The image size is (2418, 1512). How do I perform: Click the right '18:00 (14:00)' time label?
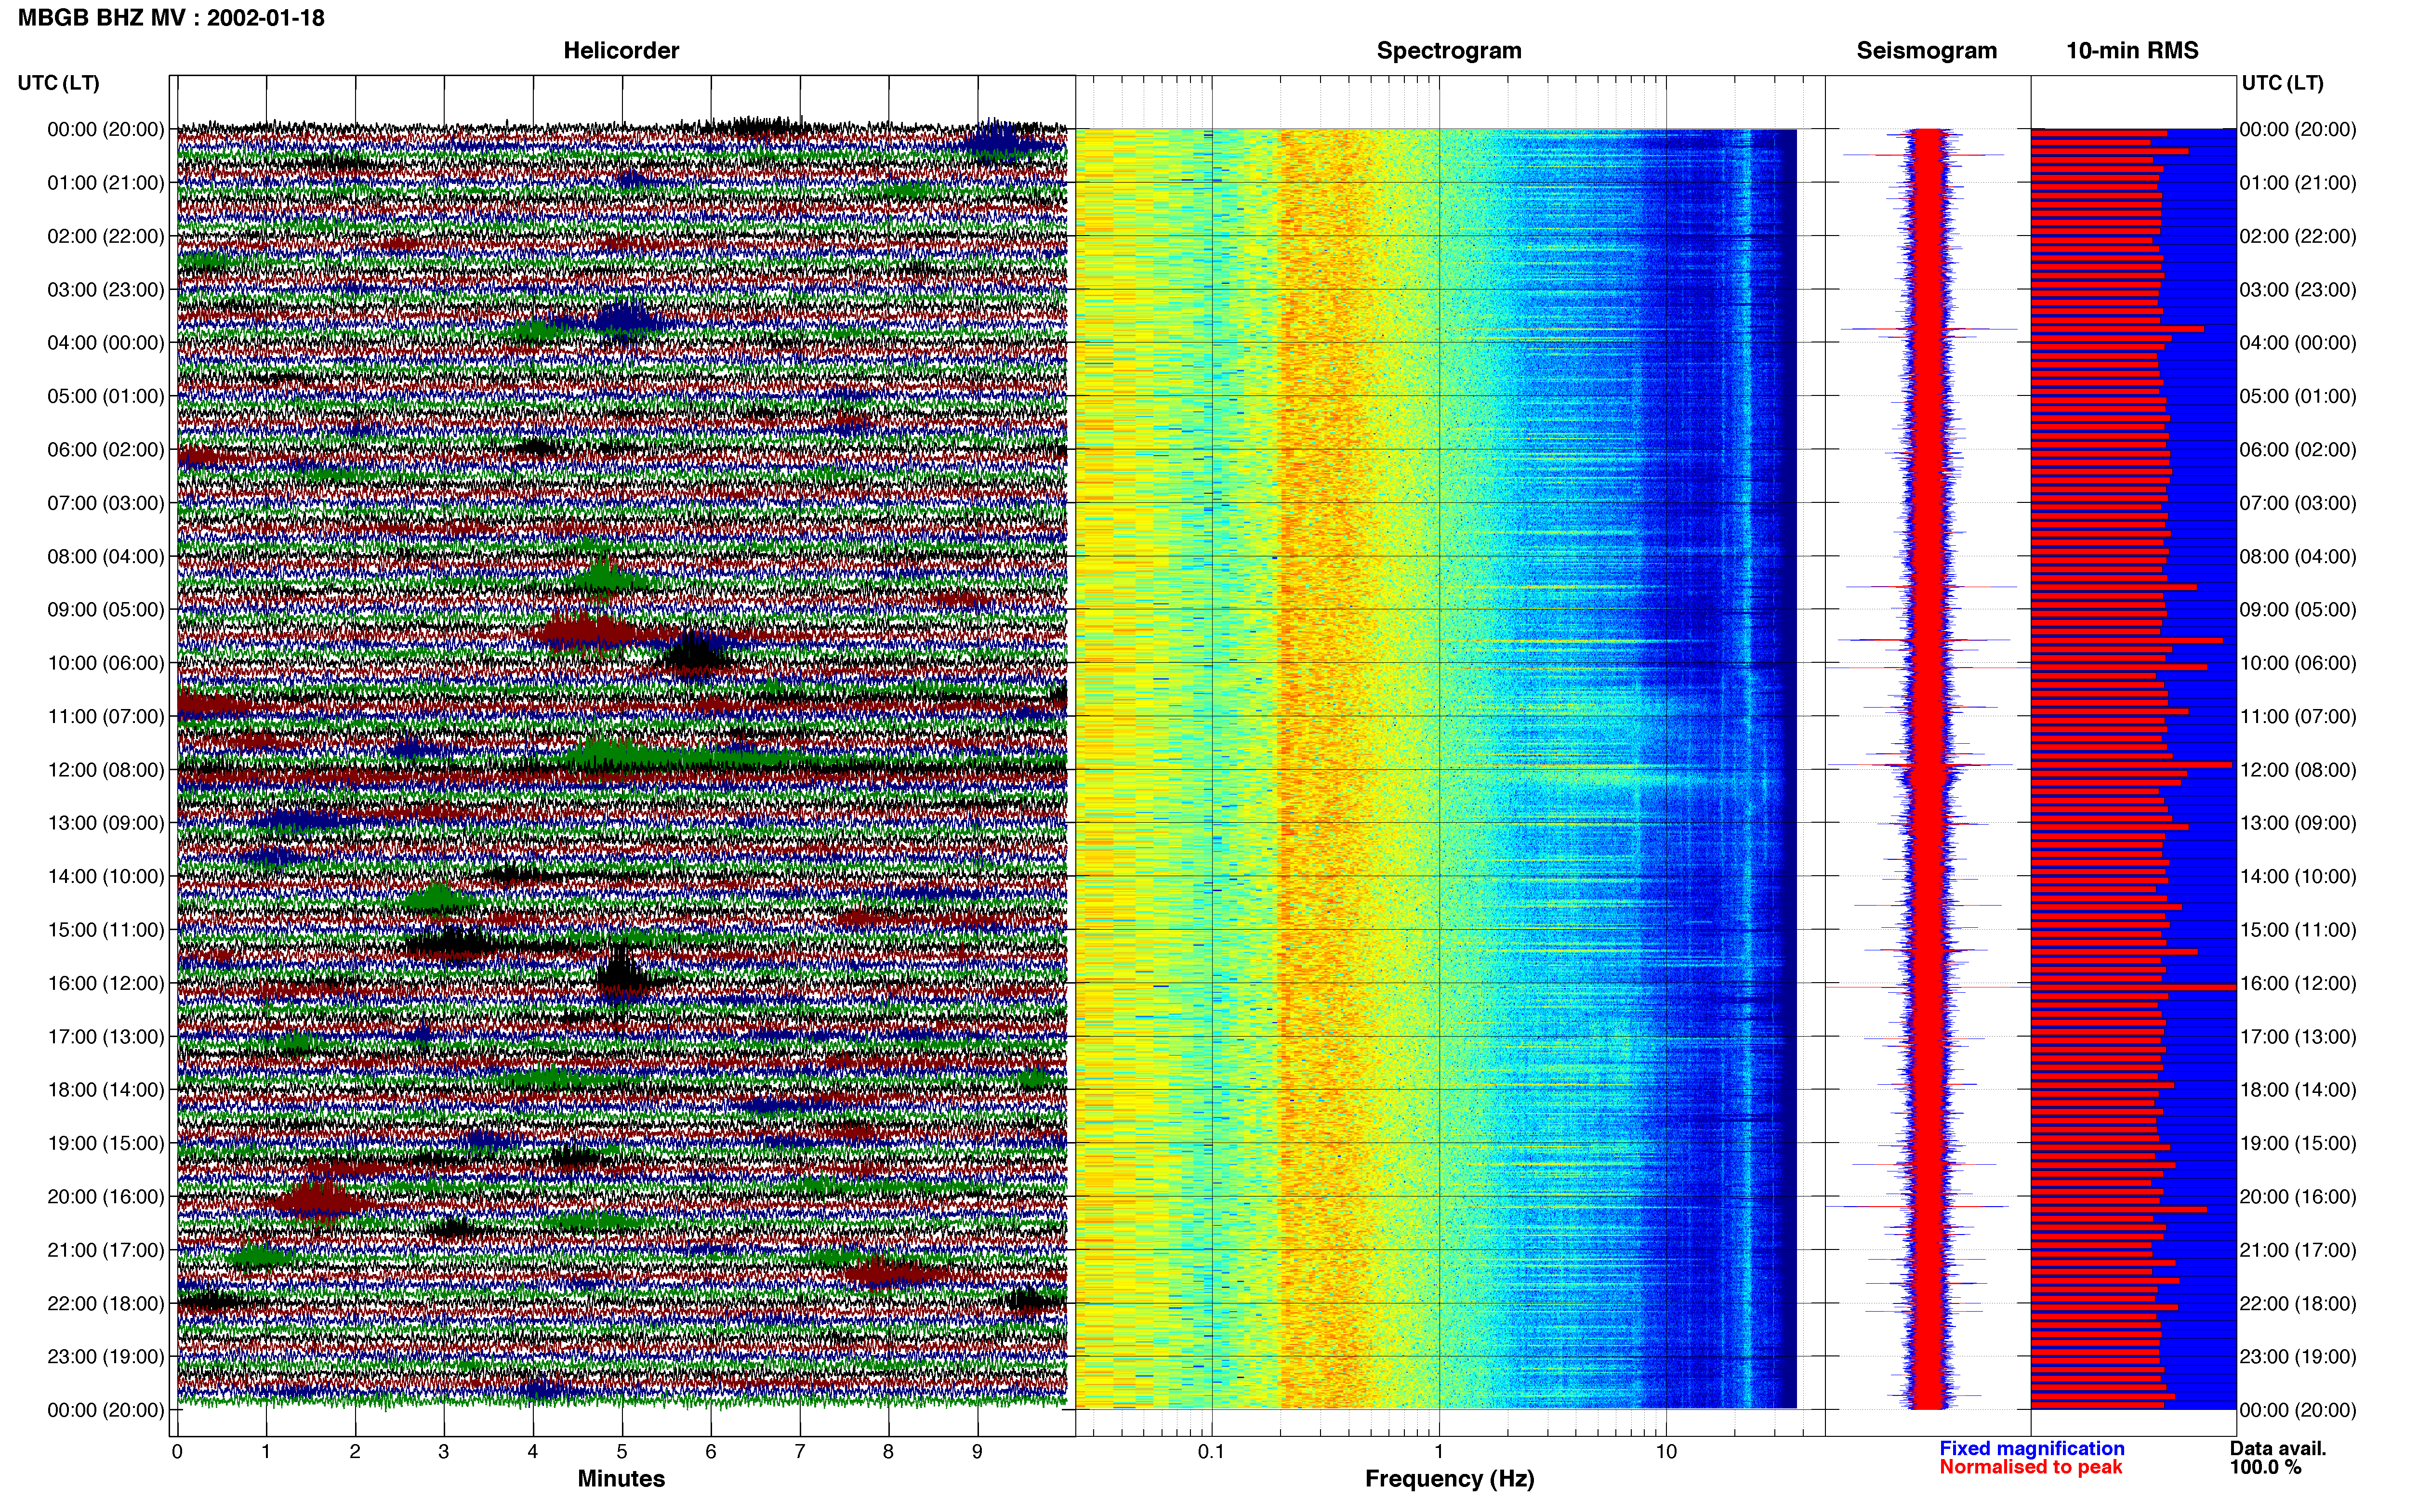click(2298, 1090)
